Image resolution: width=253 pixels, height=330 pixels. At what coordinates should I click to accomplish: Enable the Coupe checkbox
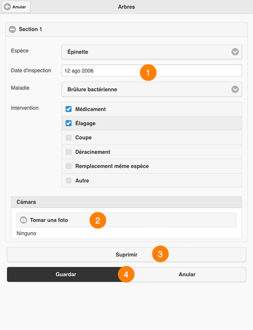coord(69,138)
